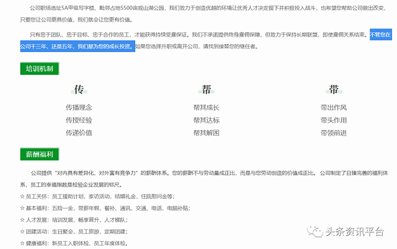Select the green 培训机制 section label
Viewport: 397px width, 249px height.
point(39,69)
